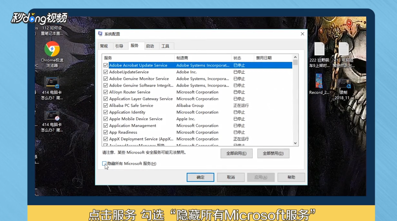Uncheck Adobe Acrobat Update Service
This screenshot has width=397, height=221.
point(106,65)
